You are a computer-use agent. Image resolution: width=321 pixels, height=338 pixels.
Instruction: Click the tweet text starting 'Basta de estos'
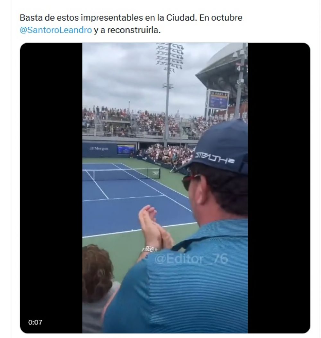coord(131,24)
